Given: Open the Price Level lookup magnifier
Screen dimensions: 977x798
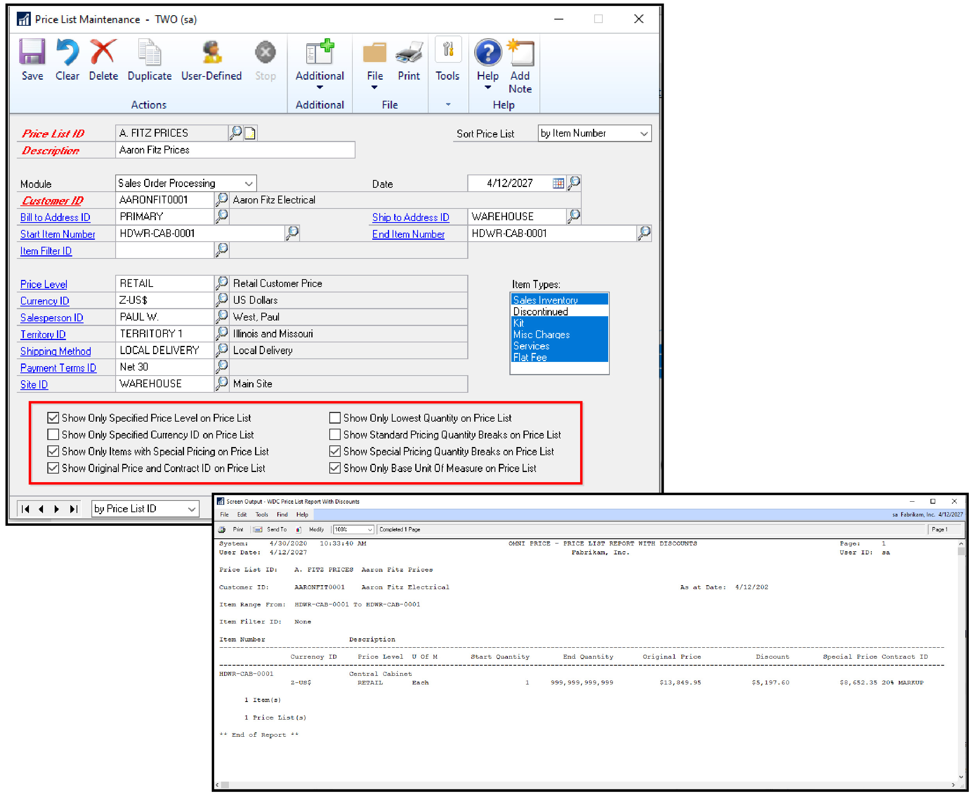Looking at the screenshot, I should click(222, 283).
